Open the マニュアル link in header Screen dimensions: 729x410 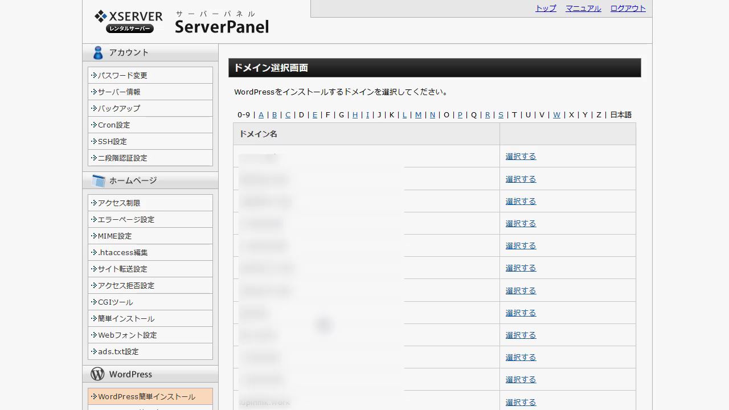click(x=583, y=9)
